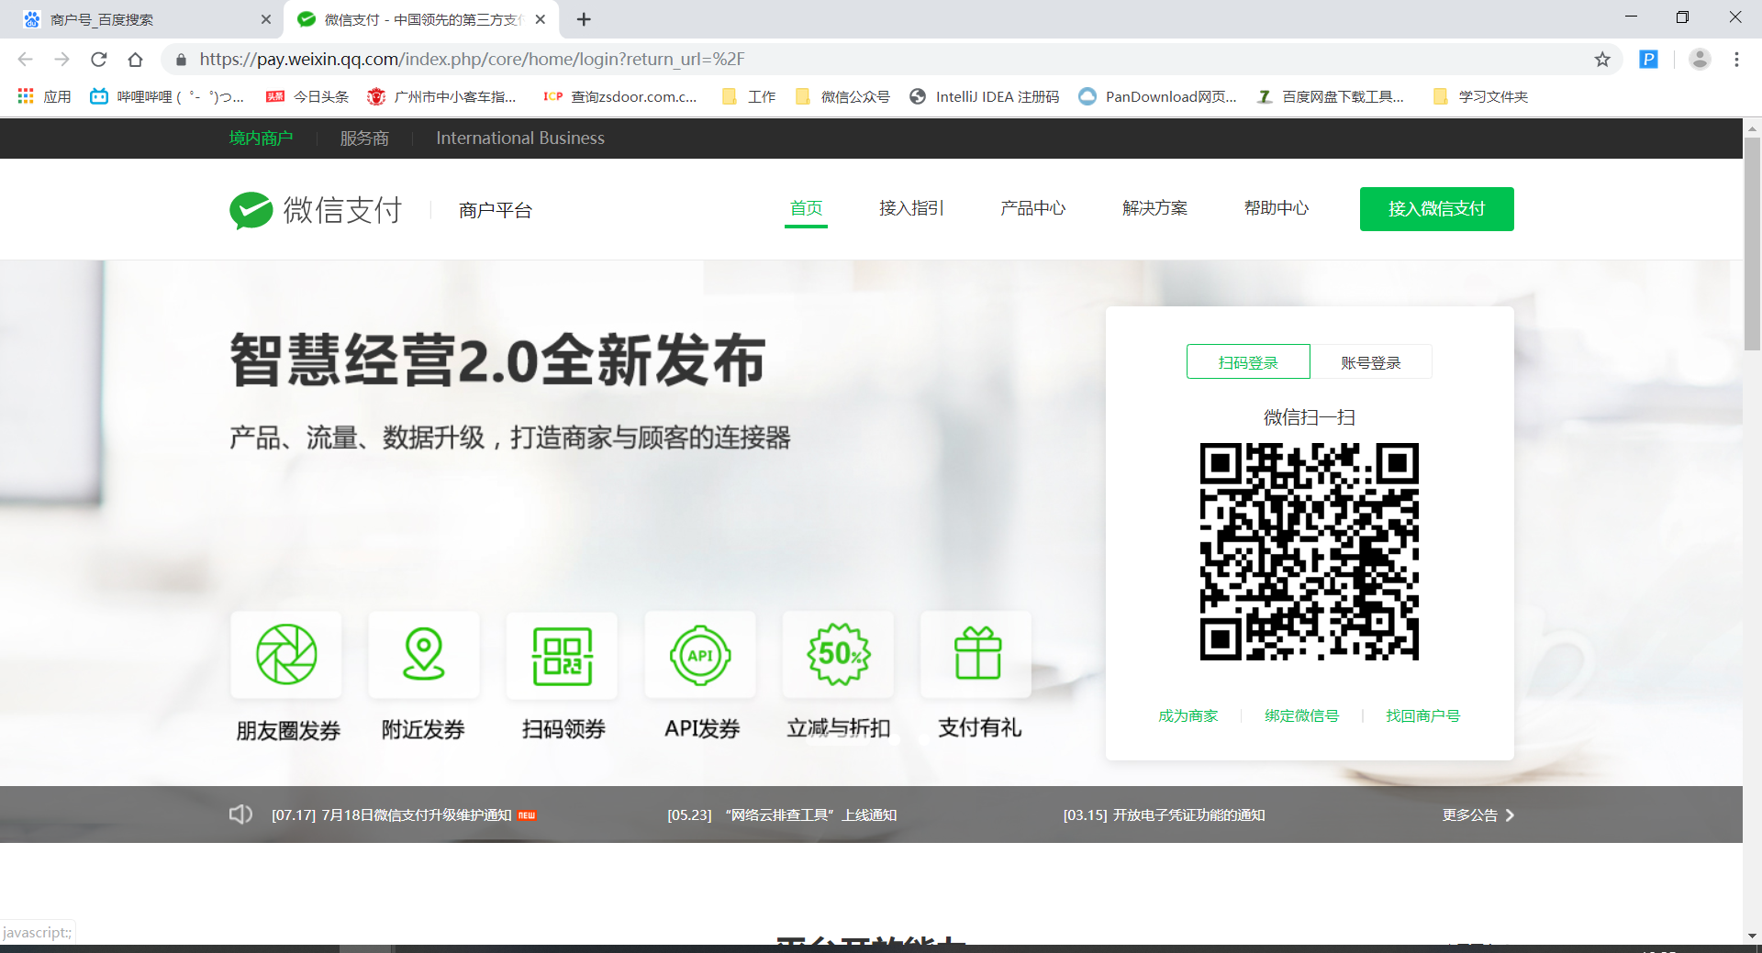Viewport: 1762px width, 953px height.
Task: Open the 广州市中小客车指标 bookmark
Action: pos(441,96)
